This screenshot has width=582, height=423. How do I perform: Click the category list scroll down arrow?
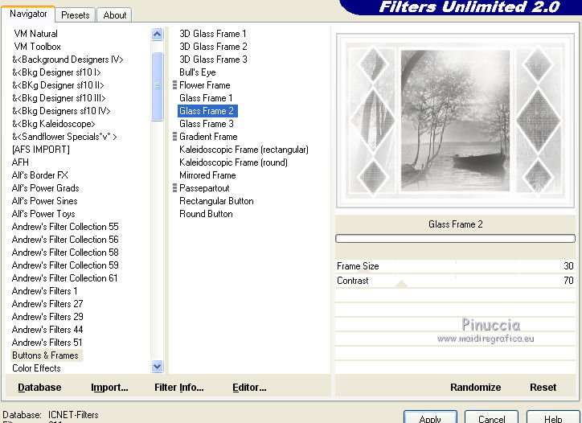click(158, 367)
